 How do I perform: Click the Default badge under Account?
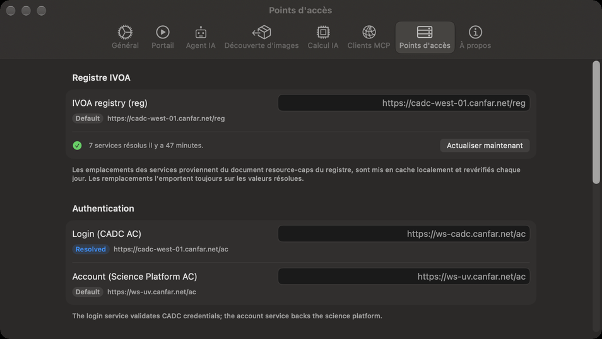pyautogui.click(x=88, y=292)
